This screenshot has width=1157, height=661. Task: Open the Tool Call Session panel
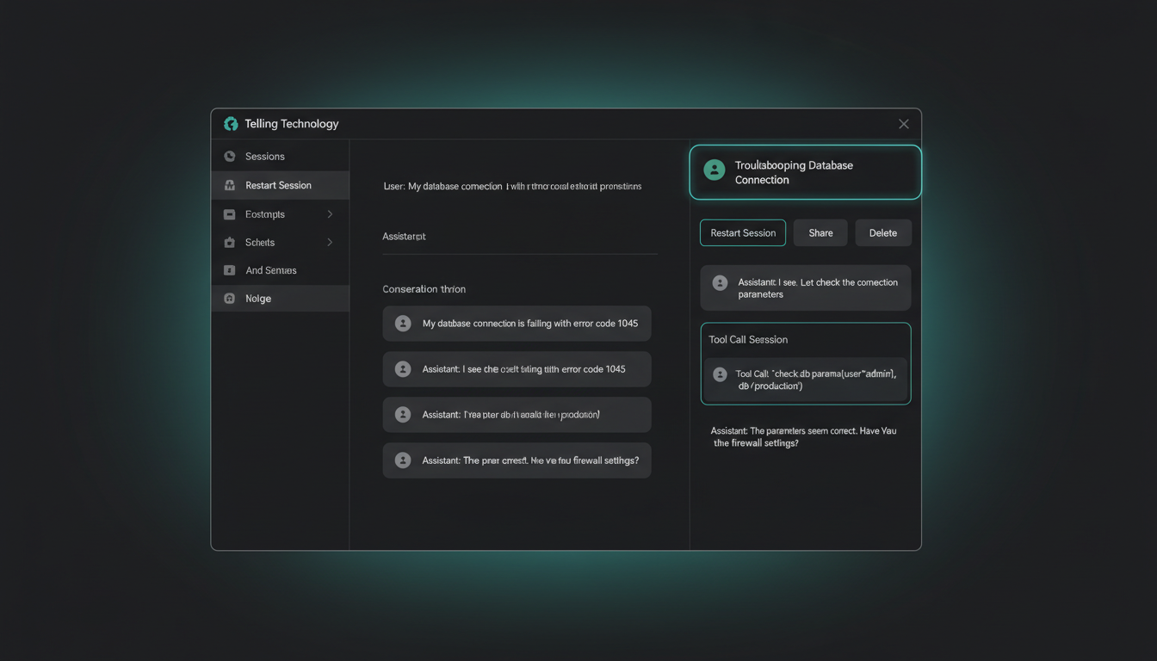coord(806,363)
